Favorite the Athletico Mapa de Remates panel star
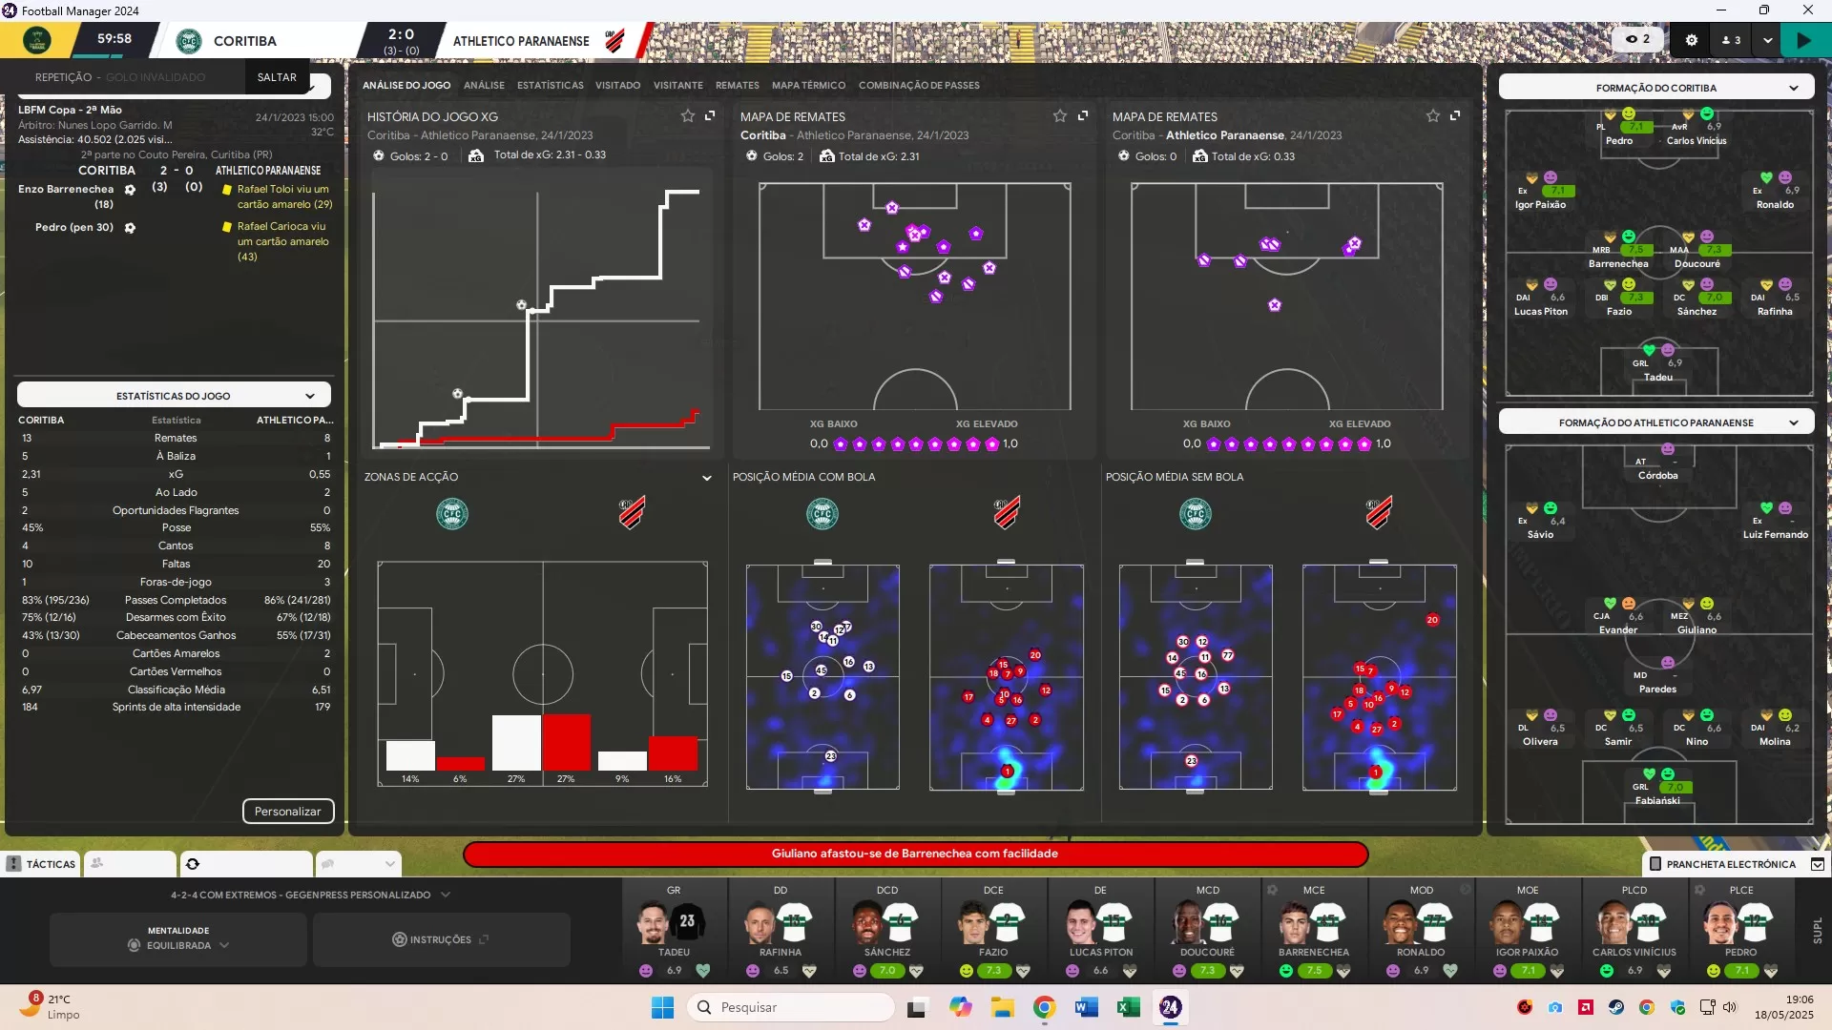Viewport: 1832px width, 1030px height. tap(1432, 115)
